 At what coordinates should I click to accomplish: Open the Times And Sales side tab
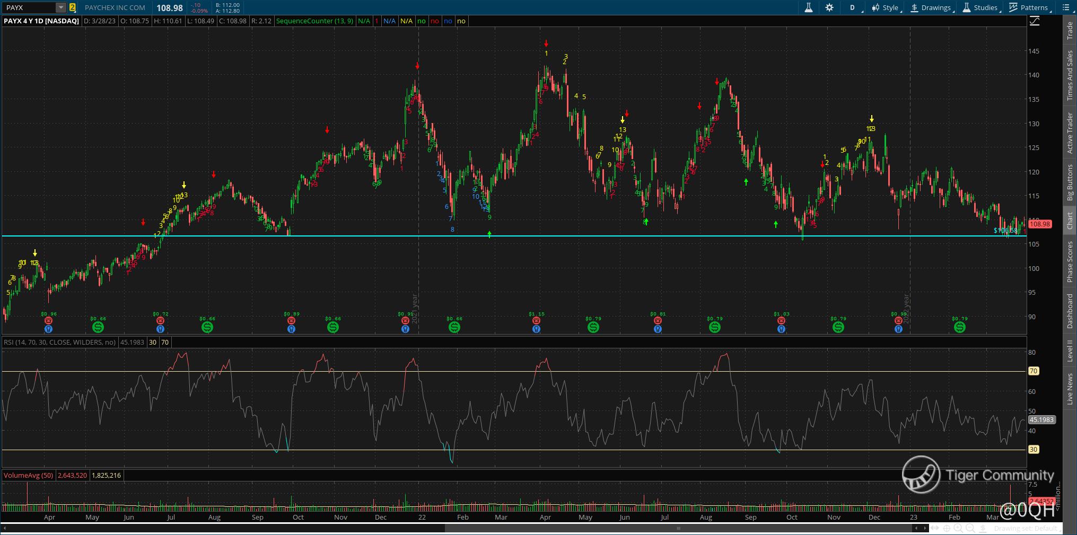tap(1070, 75)
